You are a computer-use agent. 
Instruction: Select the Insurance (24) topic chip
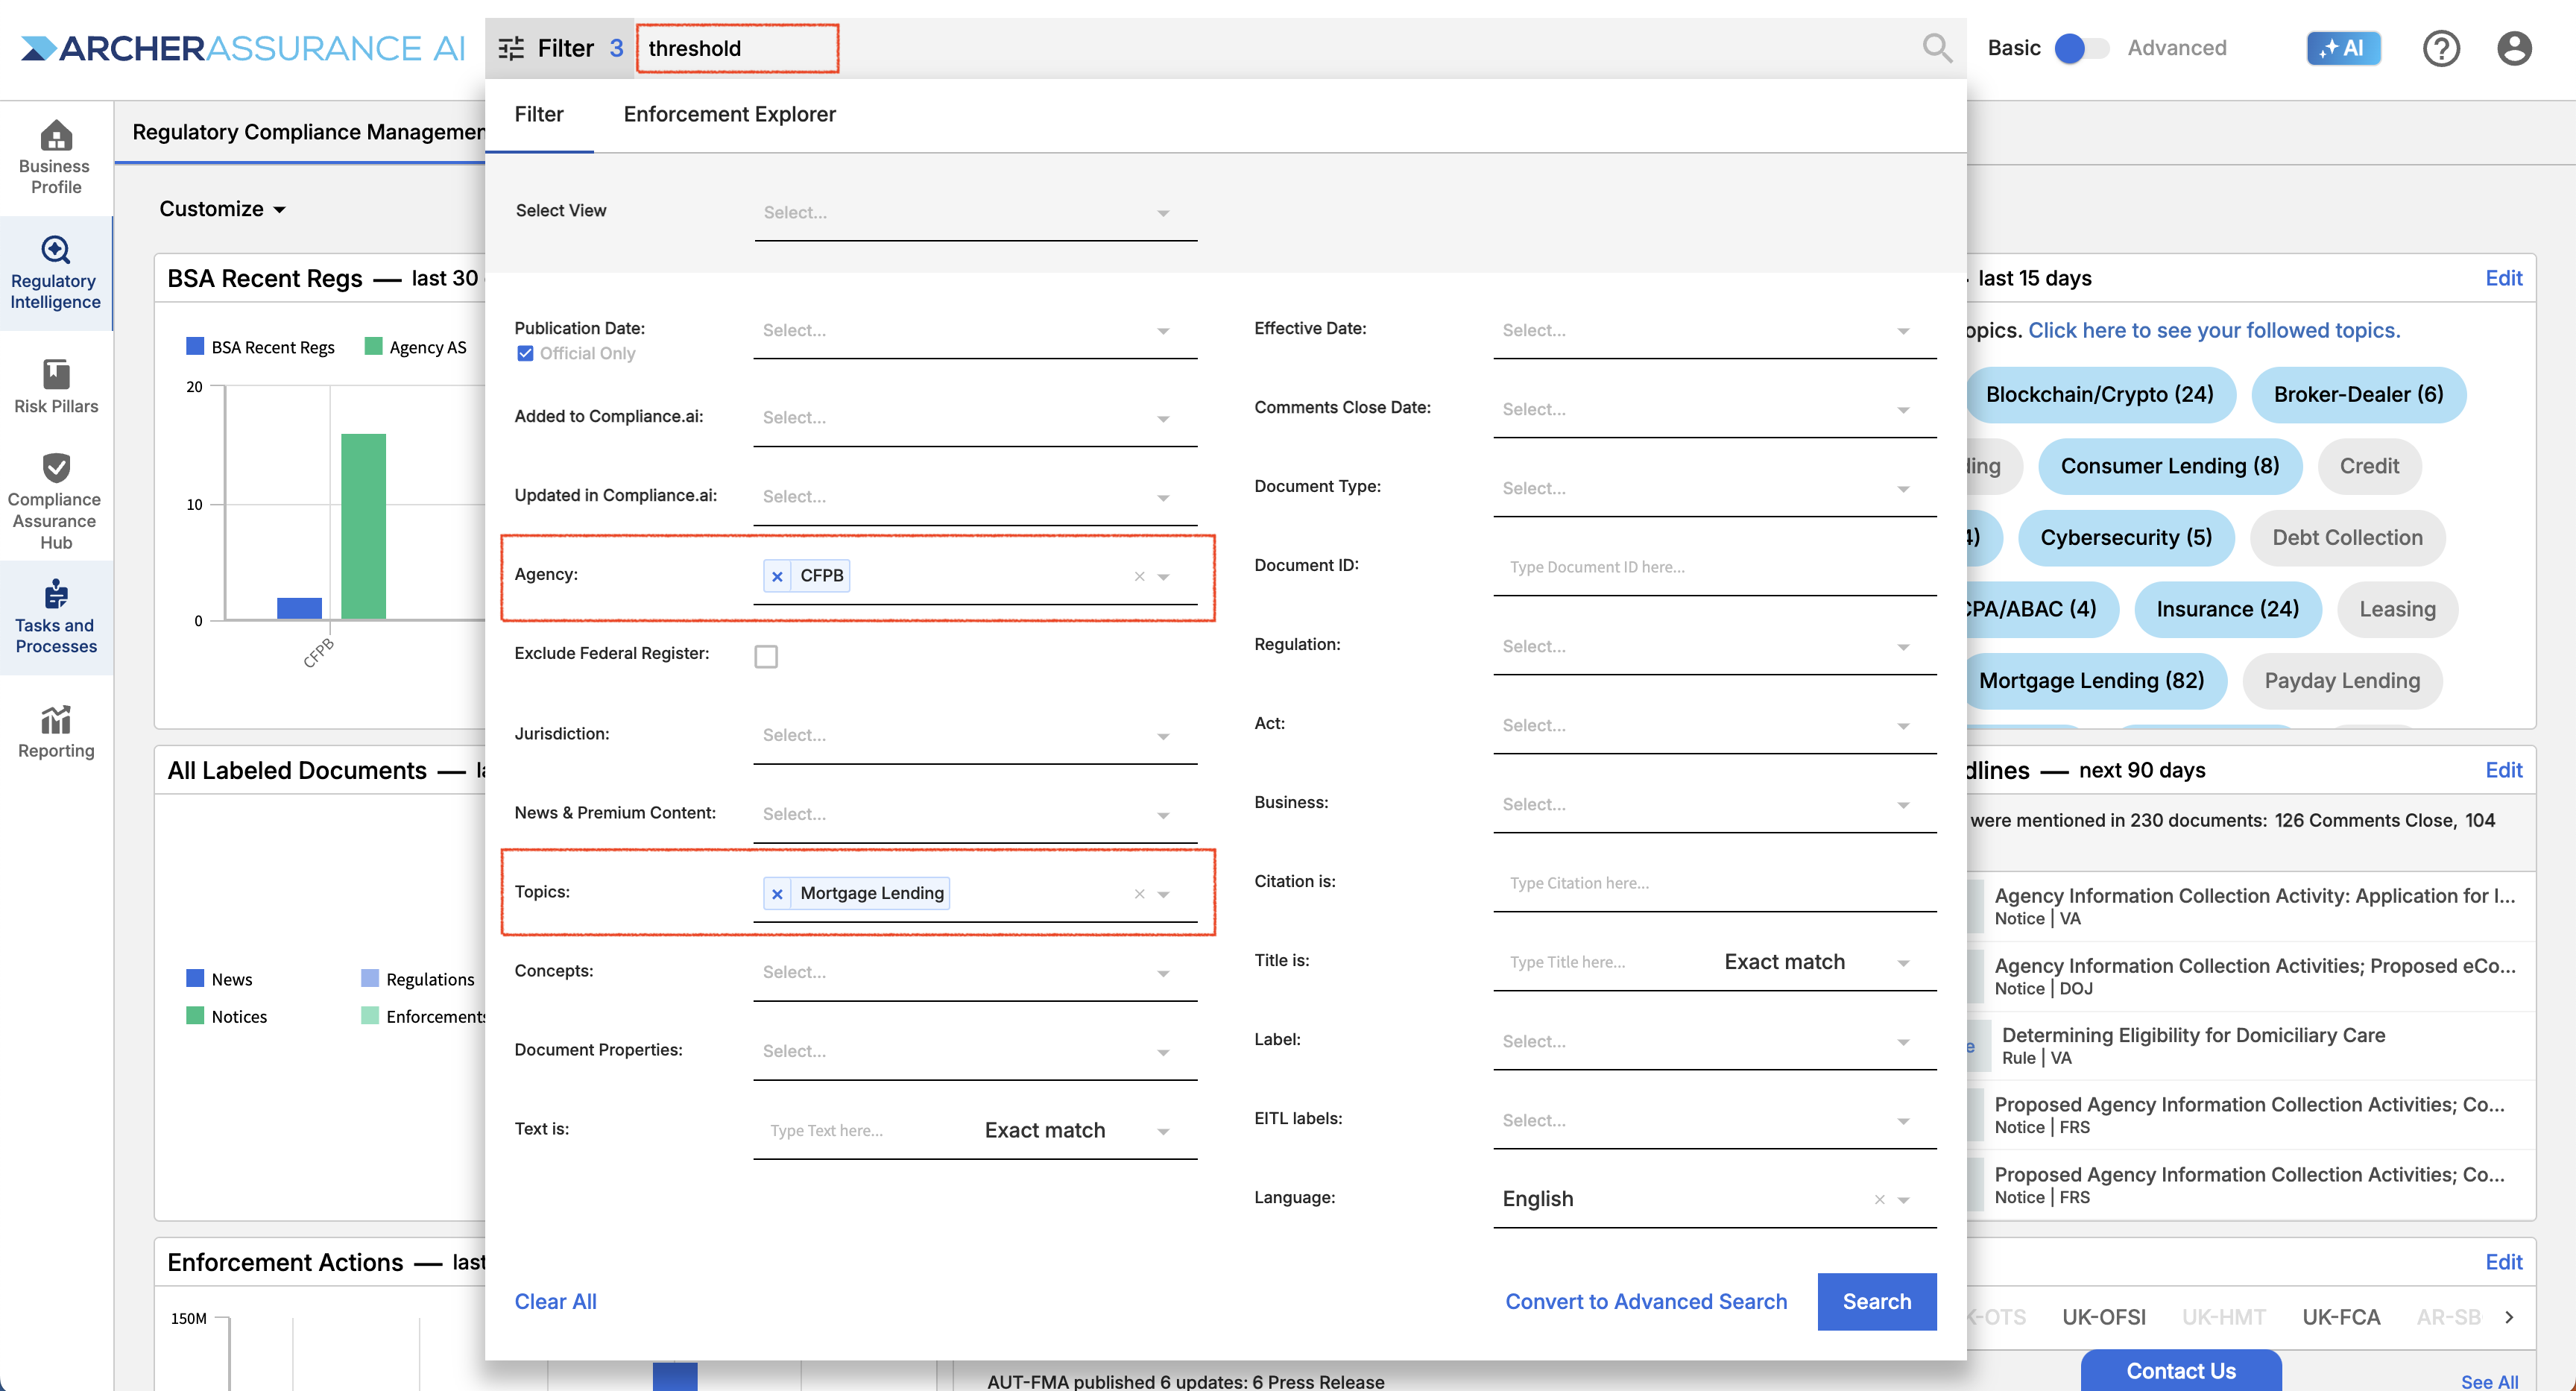pos(2227,610)
